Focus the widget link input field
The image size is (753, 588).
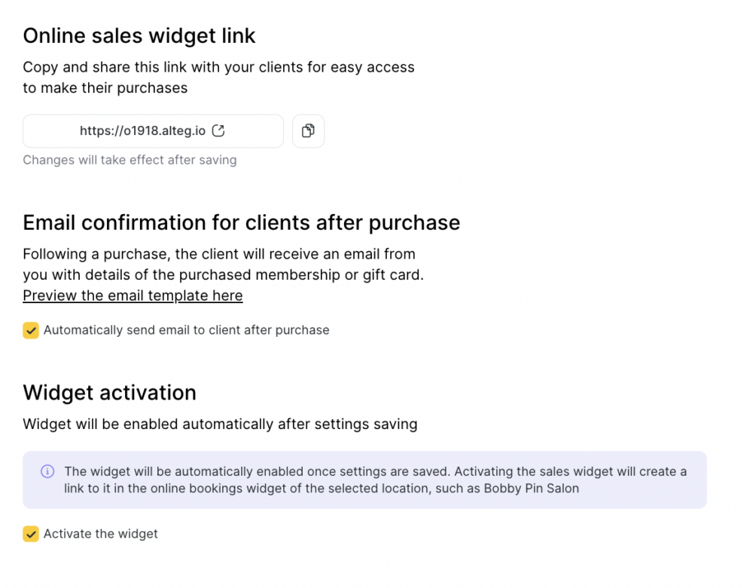[x=153, y=130]
